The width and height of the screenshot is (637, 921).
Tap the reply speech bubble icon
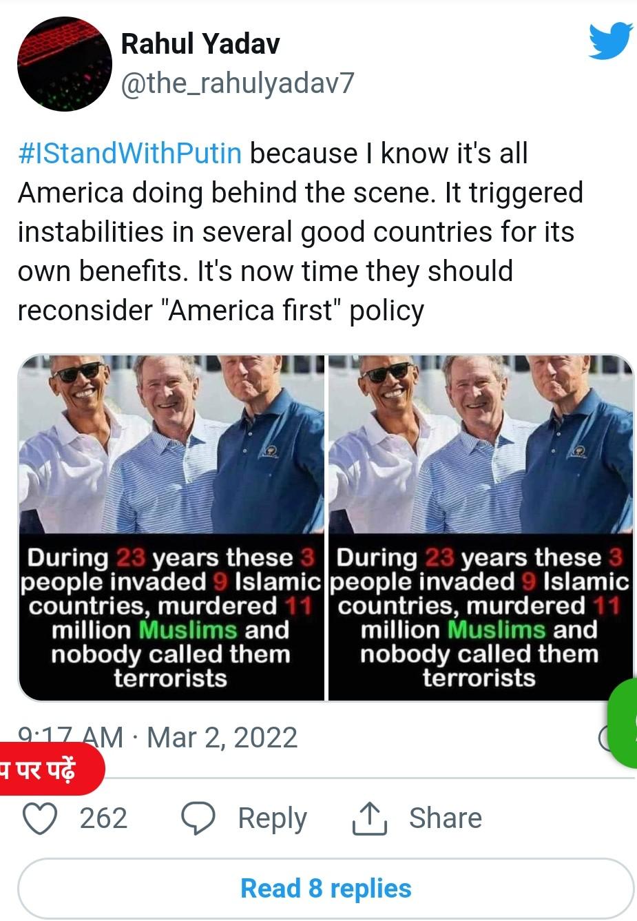coord(198,818)
